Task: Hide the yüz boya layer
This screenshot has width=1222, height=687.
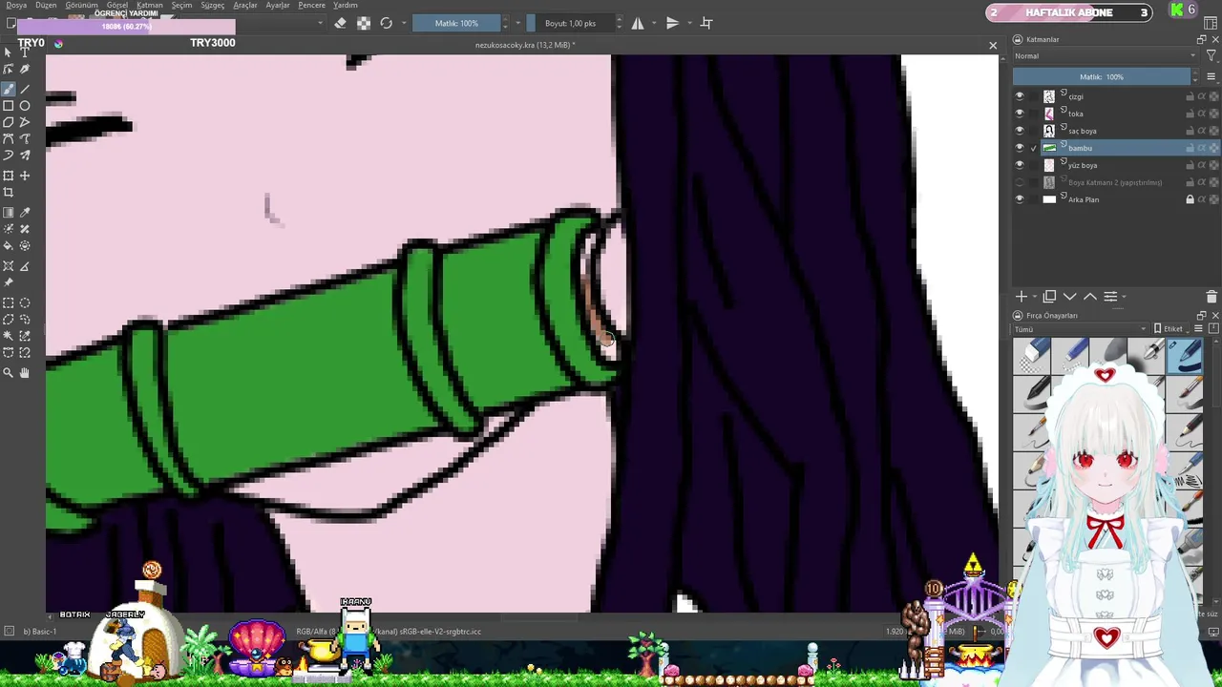Action: (1020, 165)
